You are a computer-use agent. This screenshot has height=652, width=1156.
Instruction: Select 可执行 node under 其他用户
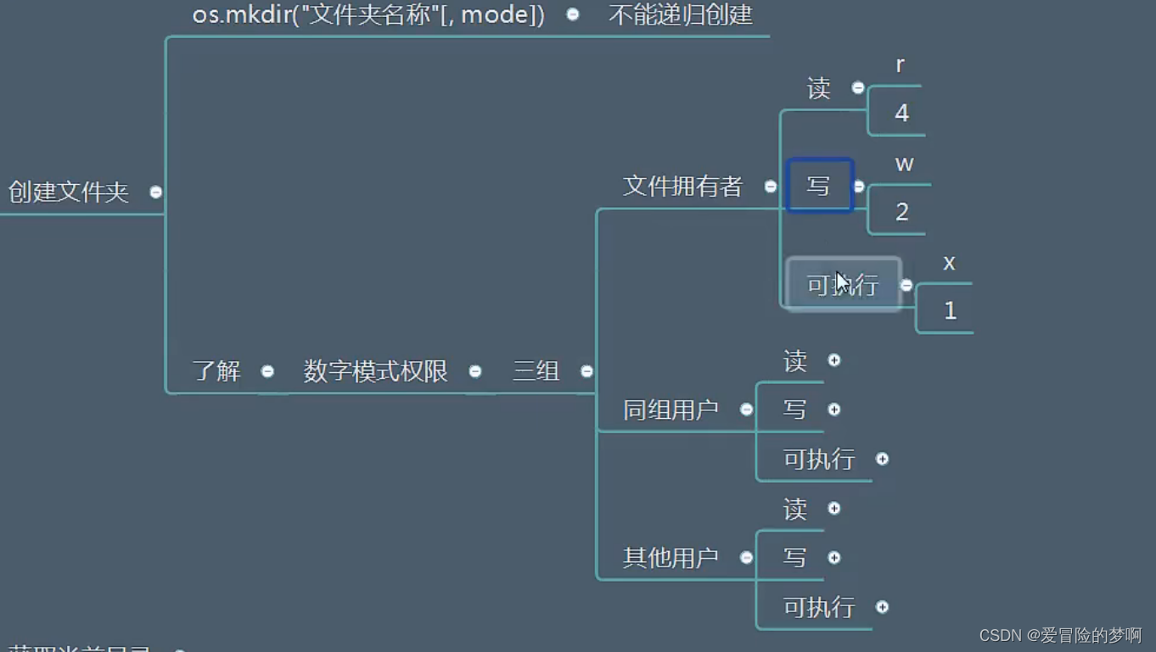819,607
